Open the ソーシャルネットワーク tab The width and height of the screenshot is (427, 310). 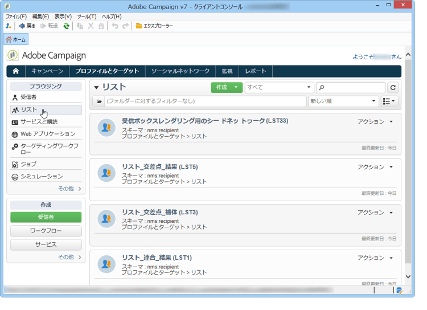(x=180, y=71)
